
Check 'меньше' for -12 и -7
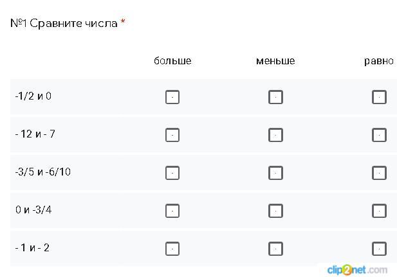[x=275, y=135]
